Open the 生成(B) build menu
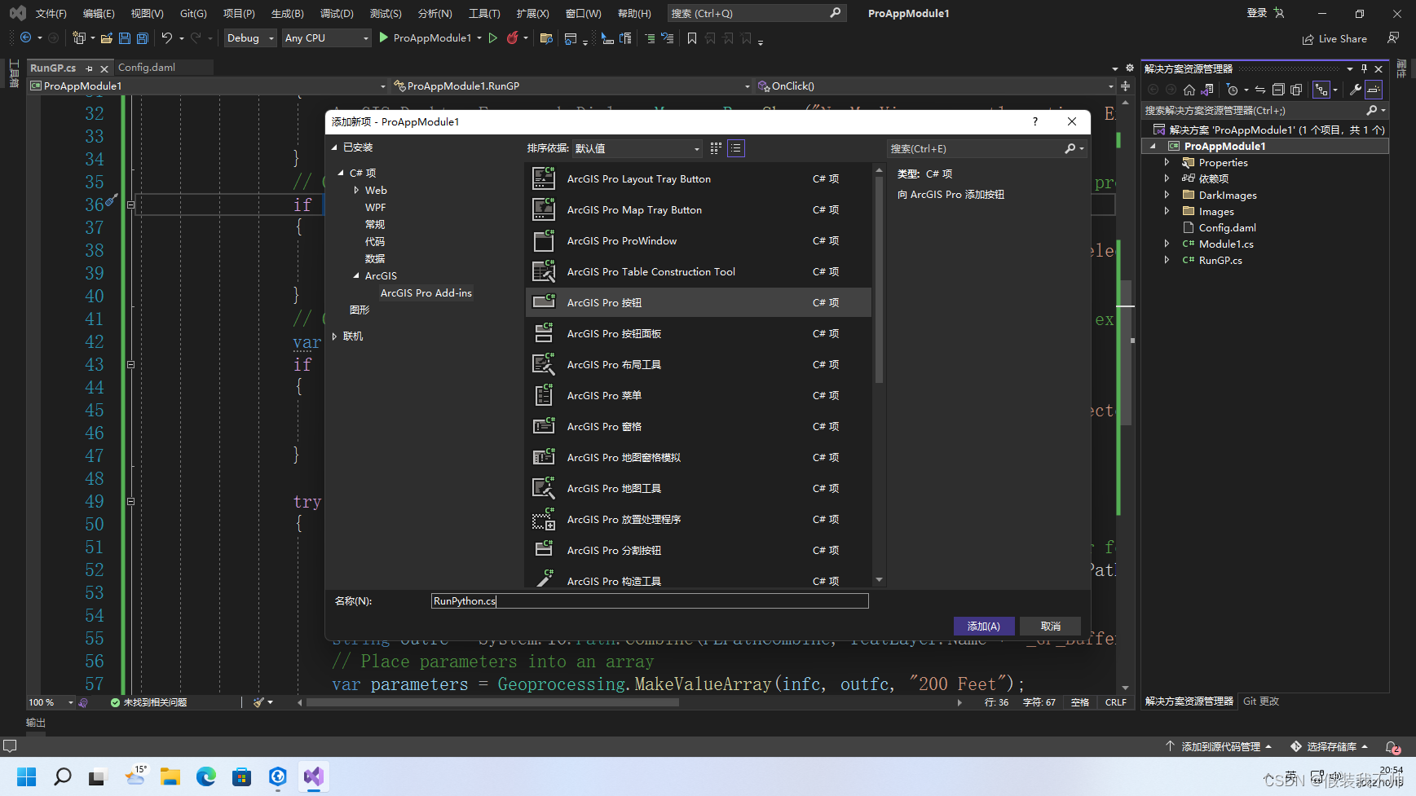The image size is (1416, 796). point(287,13)
